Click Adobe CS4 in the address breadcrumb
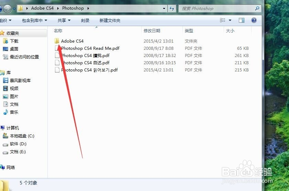289x191 pixels. [42, 8]
